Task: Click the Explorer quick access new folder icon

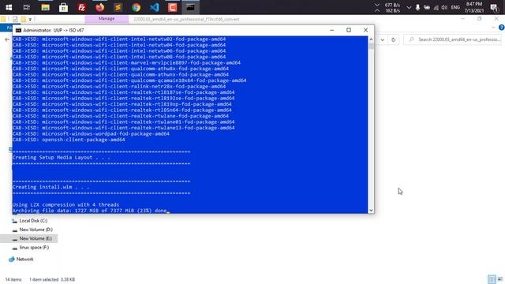Action: click(x=23, y=19)
